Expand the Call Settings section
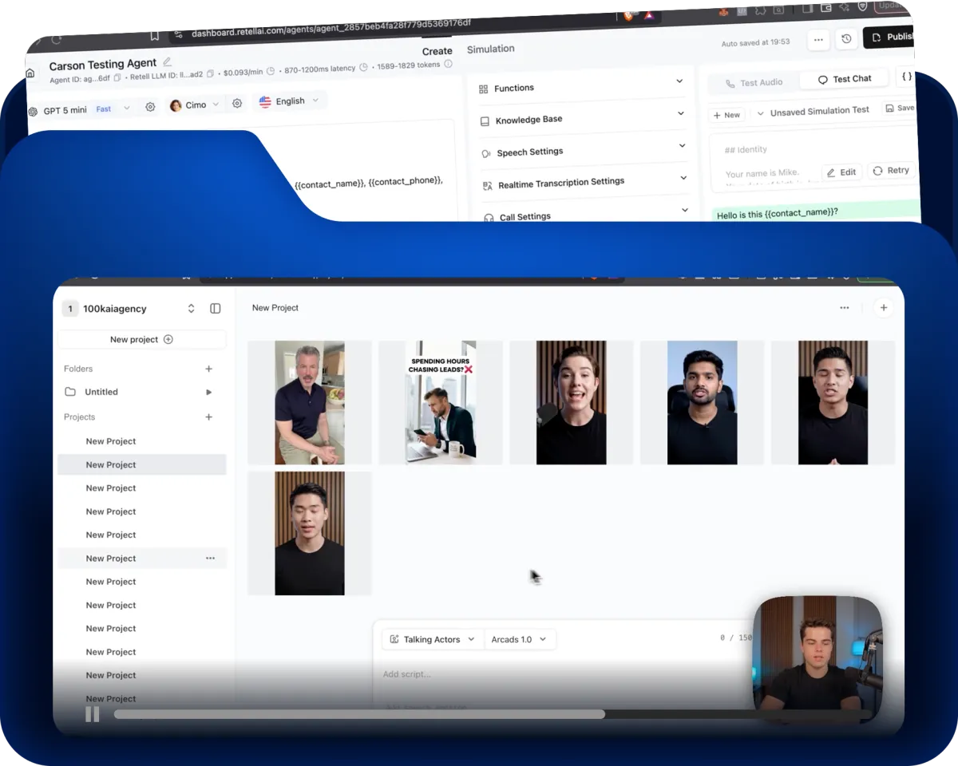958x766 pixels. point(584,214)
